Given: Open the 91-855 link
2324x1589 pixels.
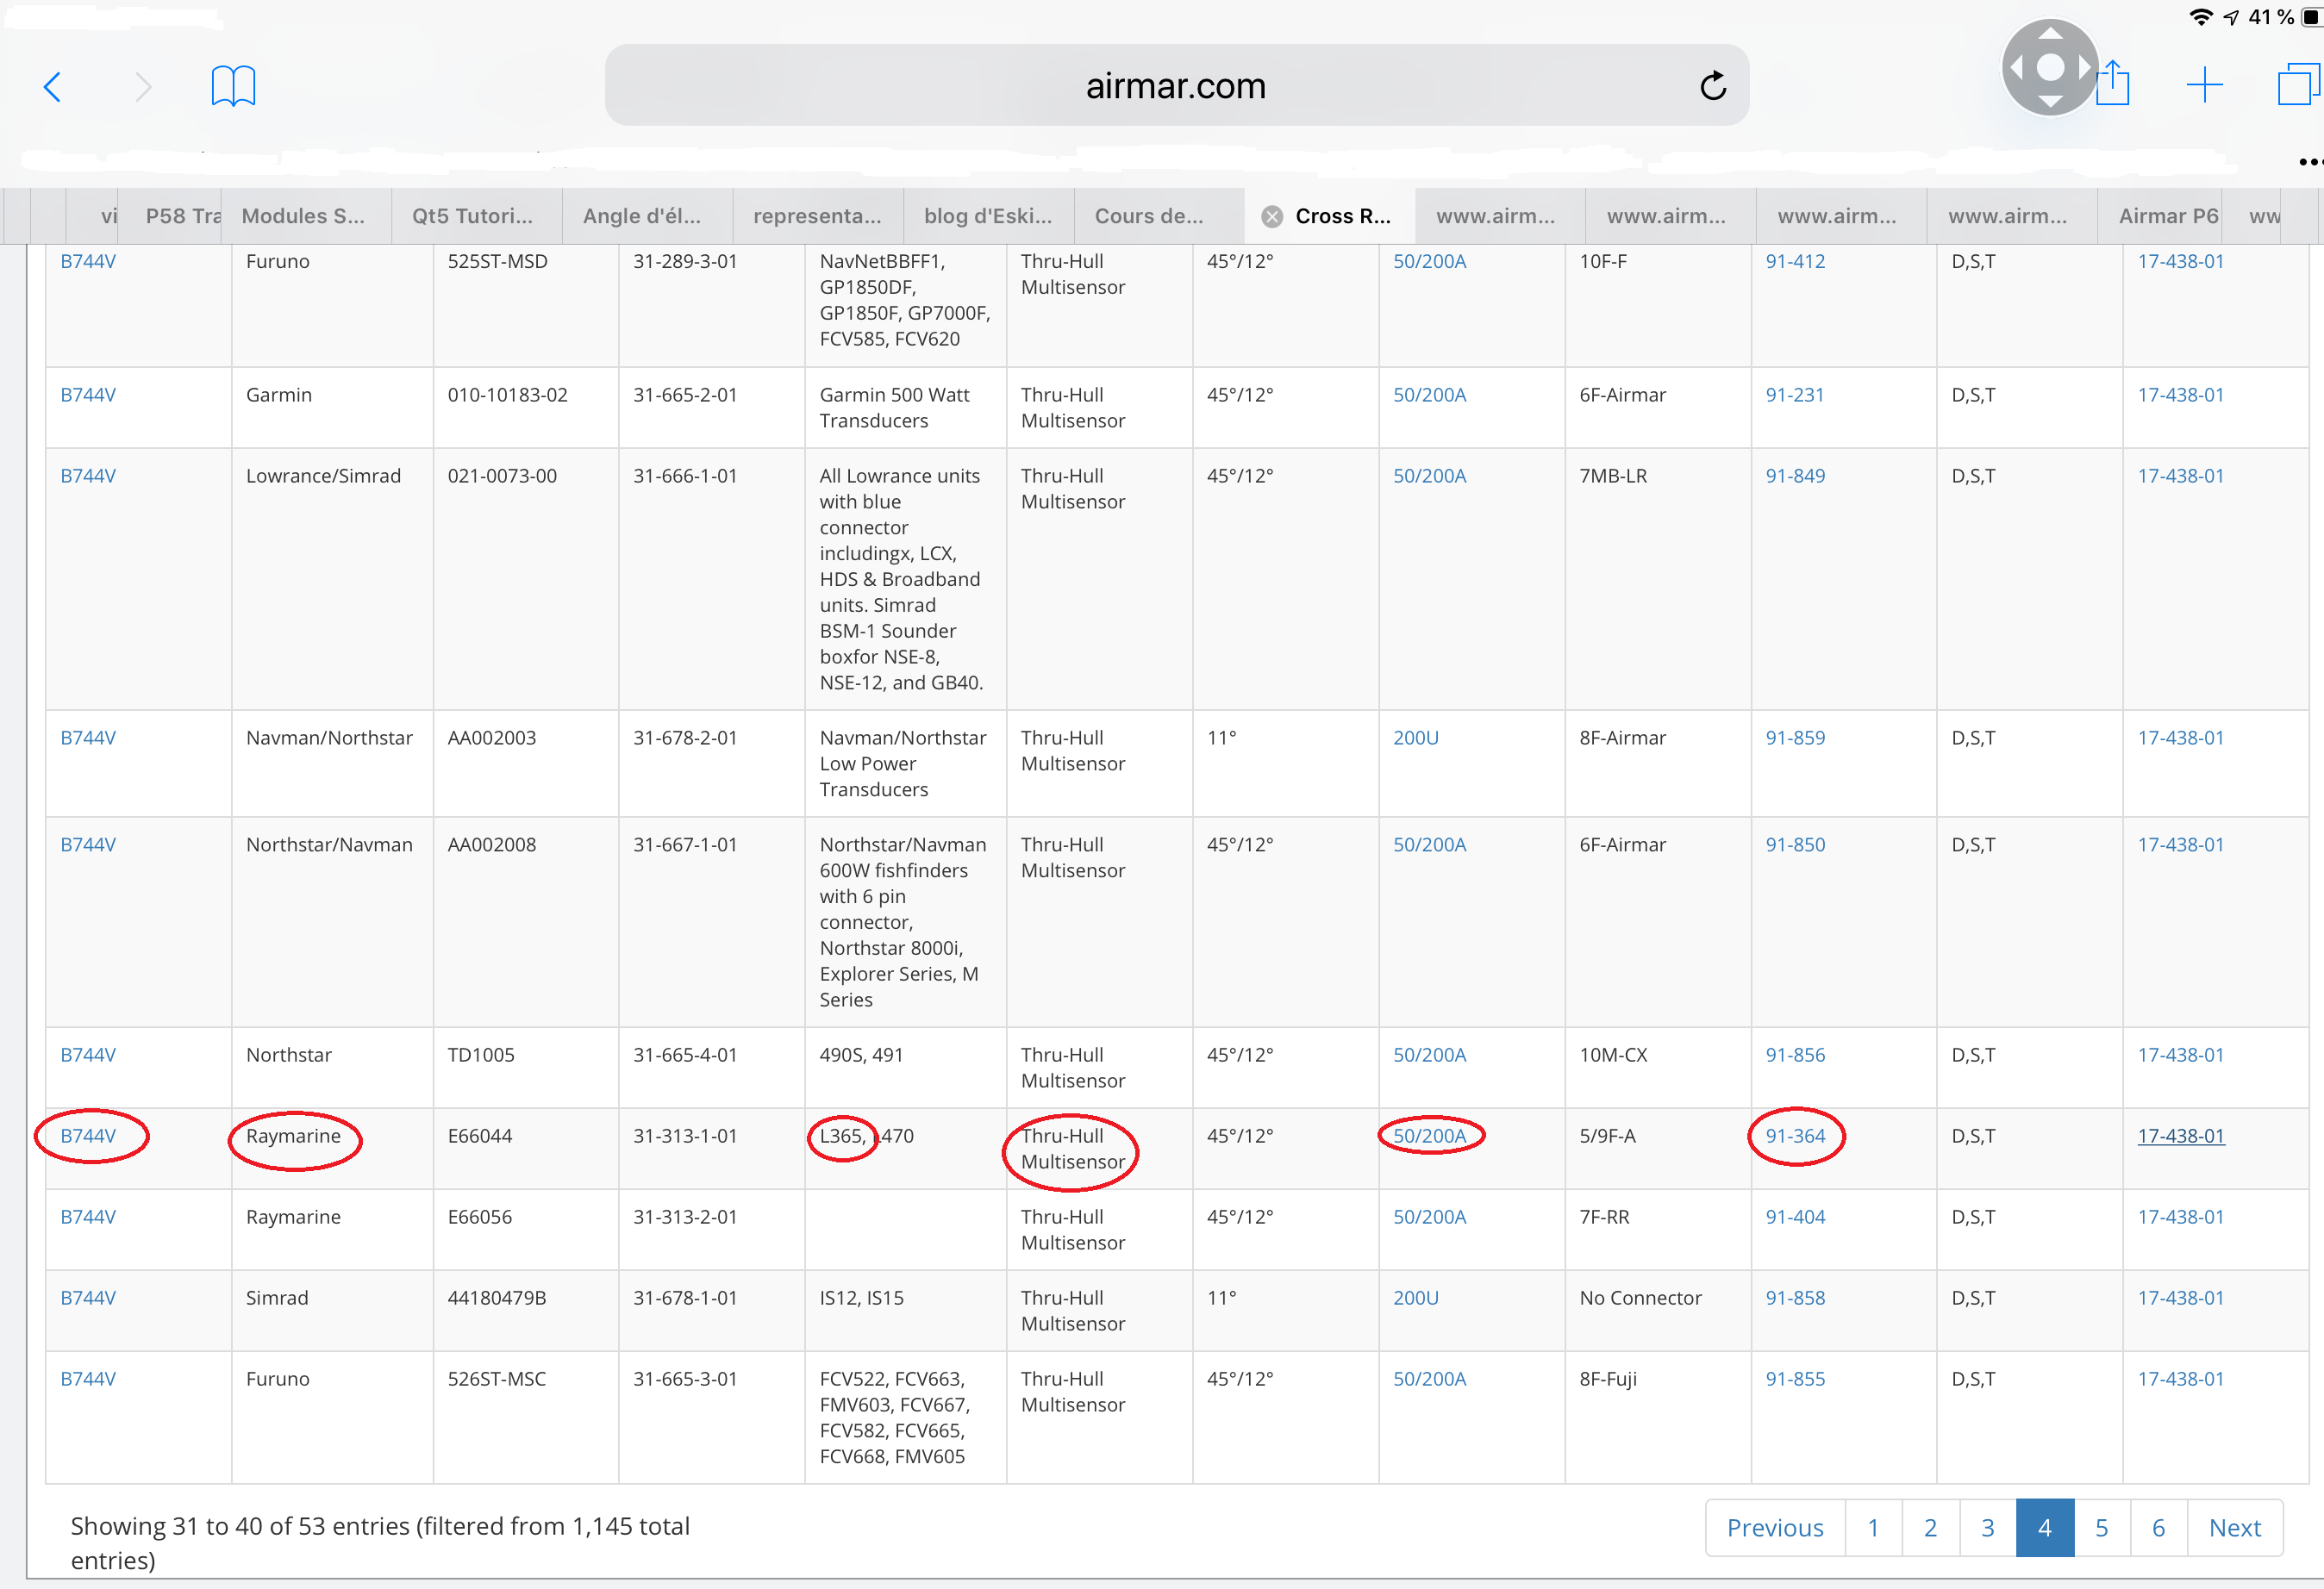Looking at the screenshot, I should click(1795, 1379).
